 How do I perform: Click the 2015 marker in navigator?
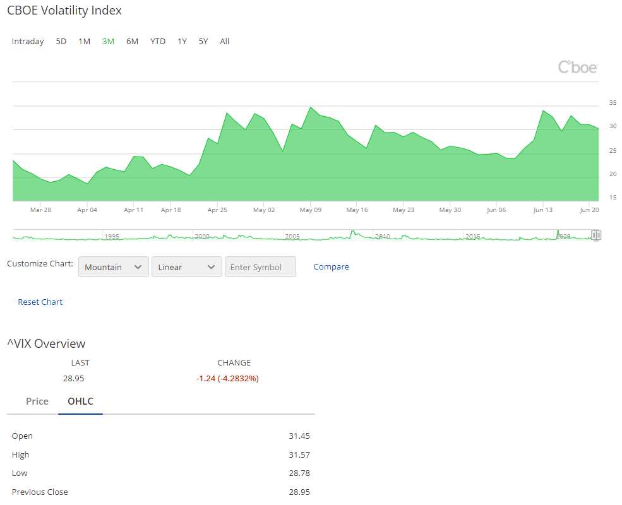(473, 236)
